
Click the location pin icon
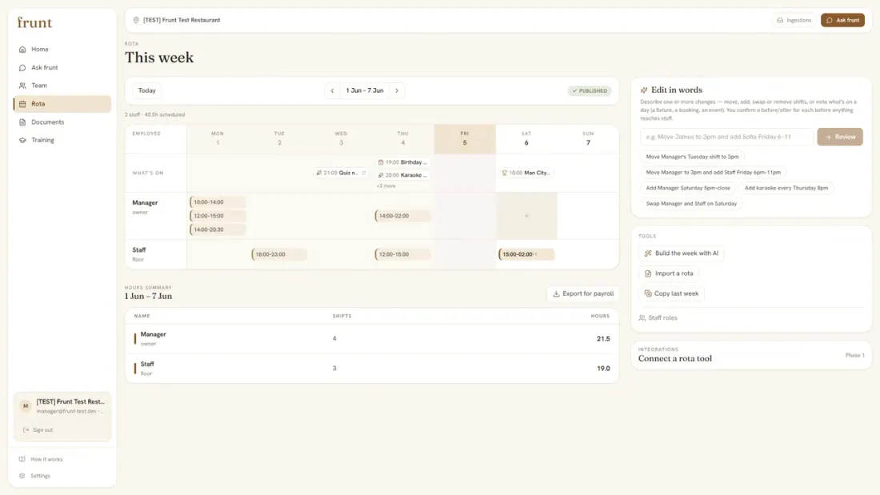pos(136,20)
